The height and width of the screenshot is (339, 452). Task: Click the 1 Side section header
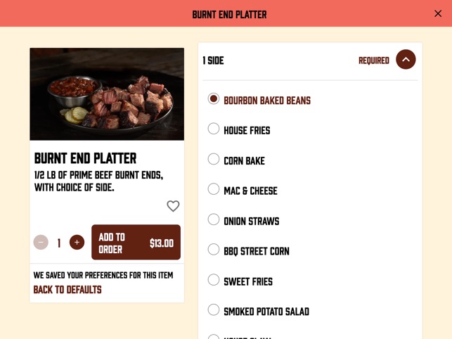pos(213,60)
